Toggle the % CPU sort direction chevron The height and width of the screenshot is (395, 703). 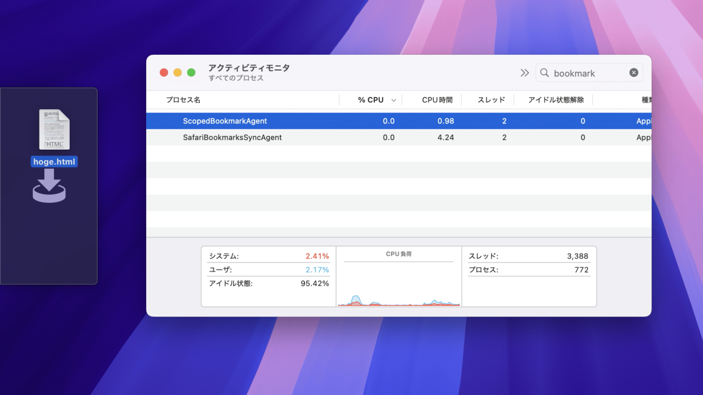click(393, 100)
